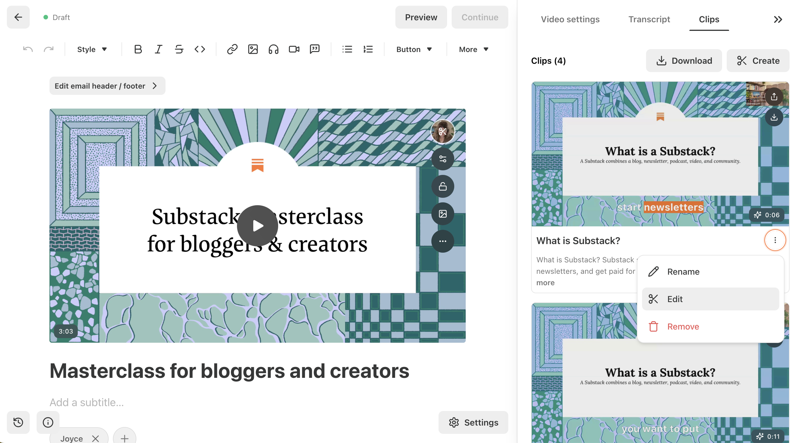Go back with the left arrow button
The image size is (793, 443).
point(18,17)
